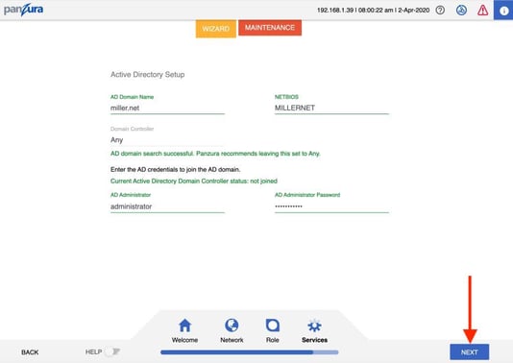The width and height of the screenshot is (513, 363).
Task: Go to the Network globe step icon
Action: pos(232,326)
